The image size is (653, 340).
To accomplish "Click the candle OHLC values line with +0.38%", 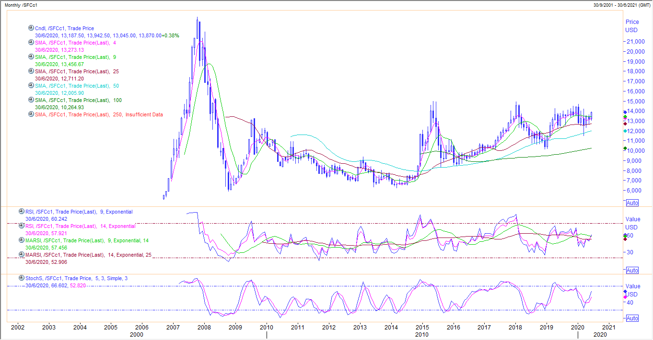I will click(x=107, y=36).
